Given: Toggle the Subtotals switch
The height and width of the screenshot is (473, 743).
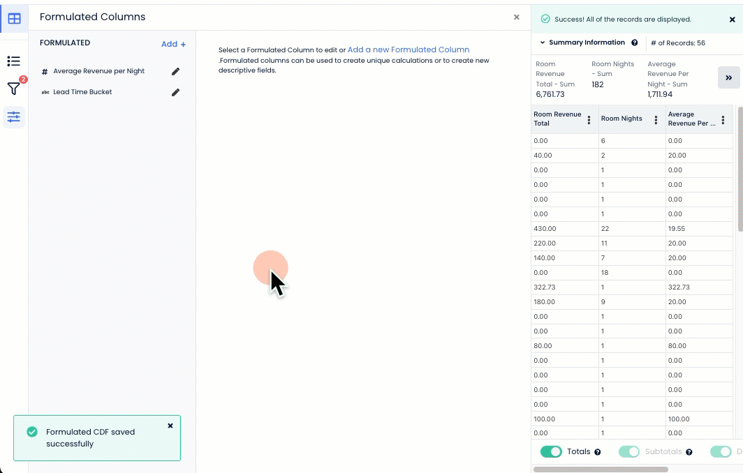Looking at the screenshot, I should tap(629, 451).
